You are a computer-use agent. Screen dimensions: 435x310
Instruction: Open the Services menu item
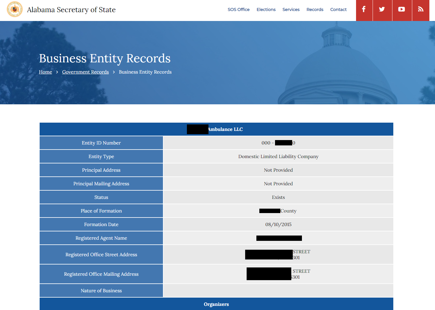(291, 9)
